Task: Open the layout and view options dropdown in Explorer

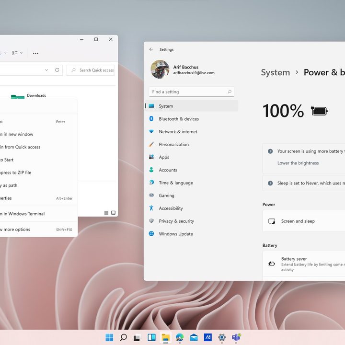Action: point(17,53)
